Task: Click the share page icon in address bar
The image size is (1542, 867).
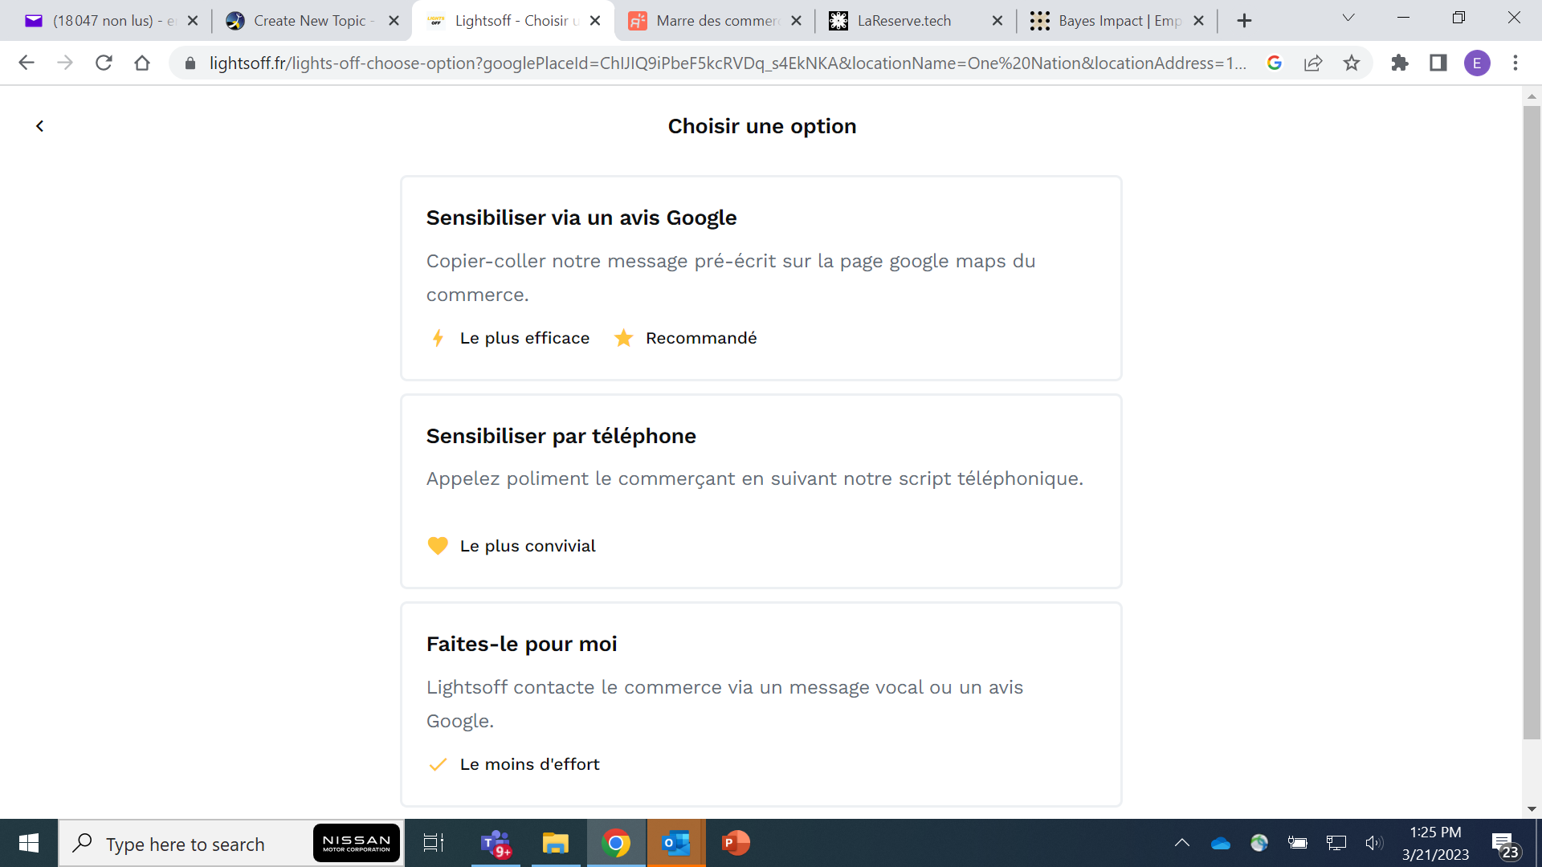Action: click(x=1313, y=63)
